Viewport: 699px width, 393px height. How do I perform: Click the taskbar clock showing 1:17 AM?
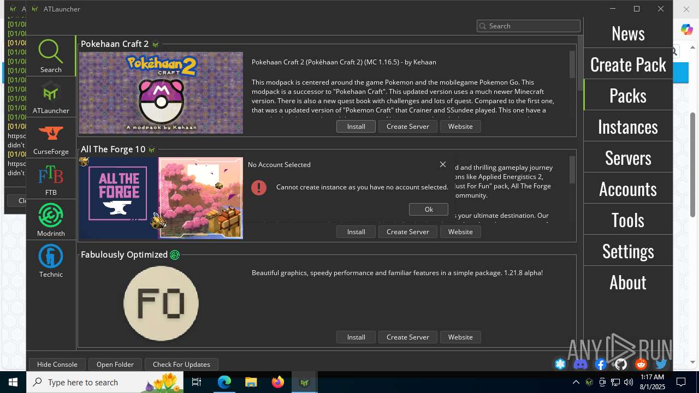pyautogui.click(x=652, y=382)
